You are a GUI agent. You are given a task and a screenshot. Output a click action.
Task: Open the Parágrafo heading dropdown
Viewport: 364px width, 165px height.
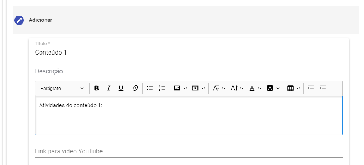tap(62, 89)
